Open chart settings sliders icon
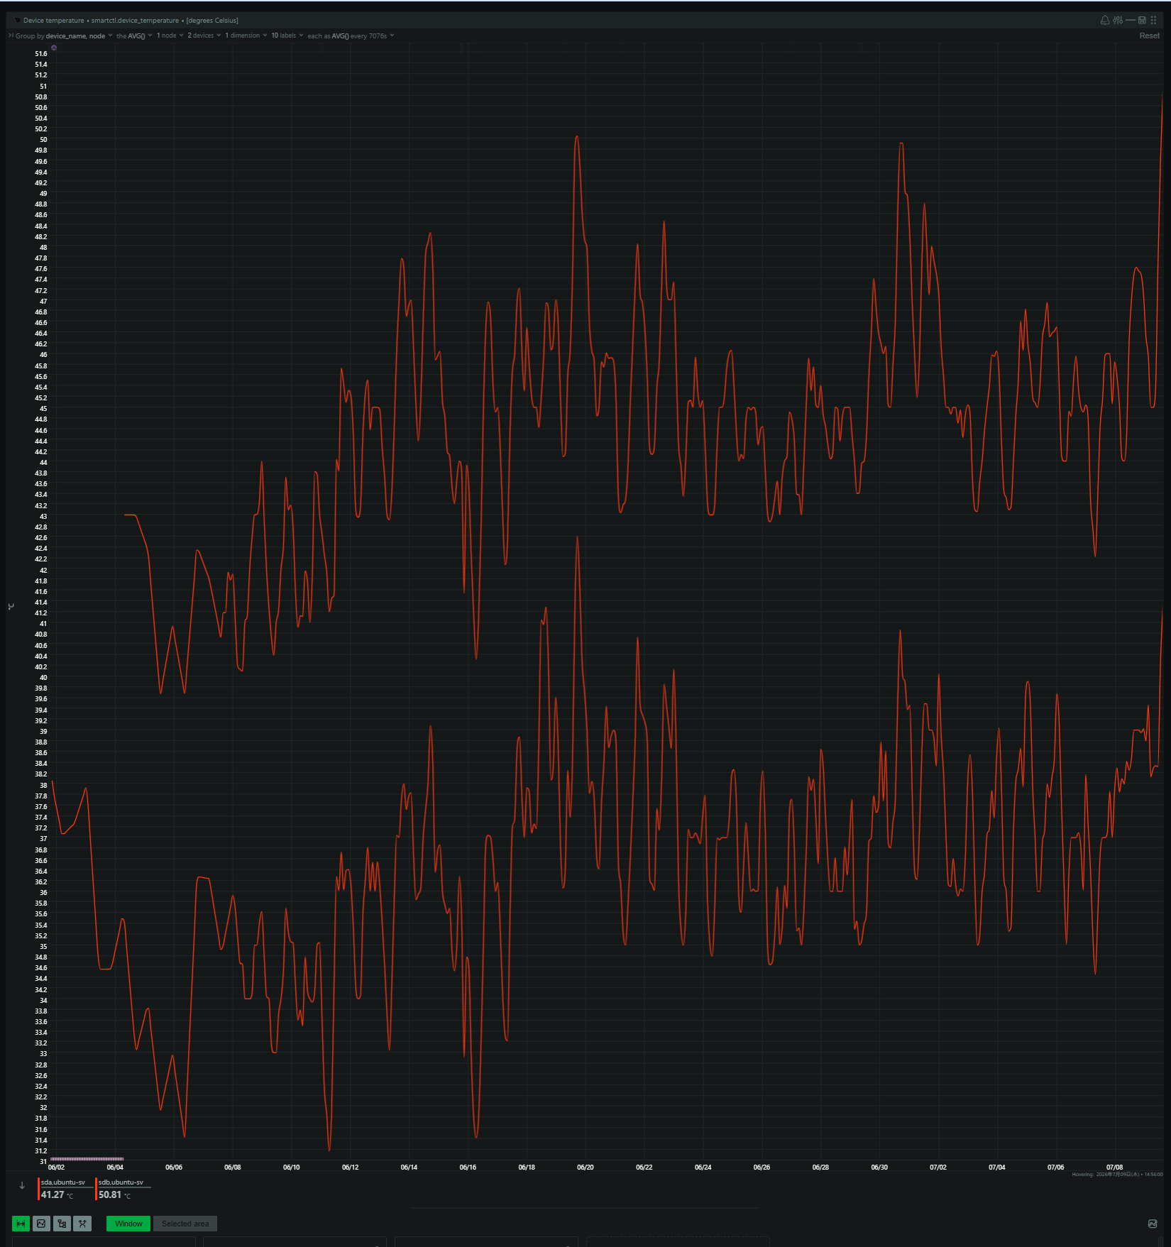Image resolution: width=1171 pixels, height=1247 pixels. (x=1118, y=20)
